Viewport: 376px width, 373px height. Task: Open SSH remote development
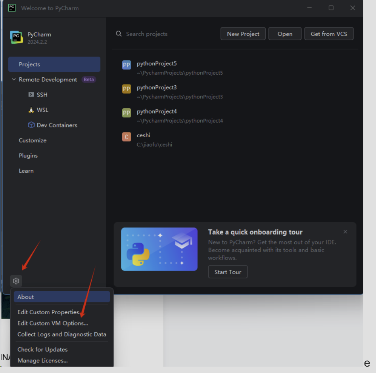coord(42,95)
